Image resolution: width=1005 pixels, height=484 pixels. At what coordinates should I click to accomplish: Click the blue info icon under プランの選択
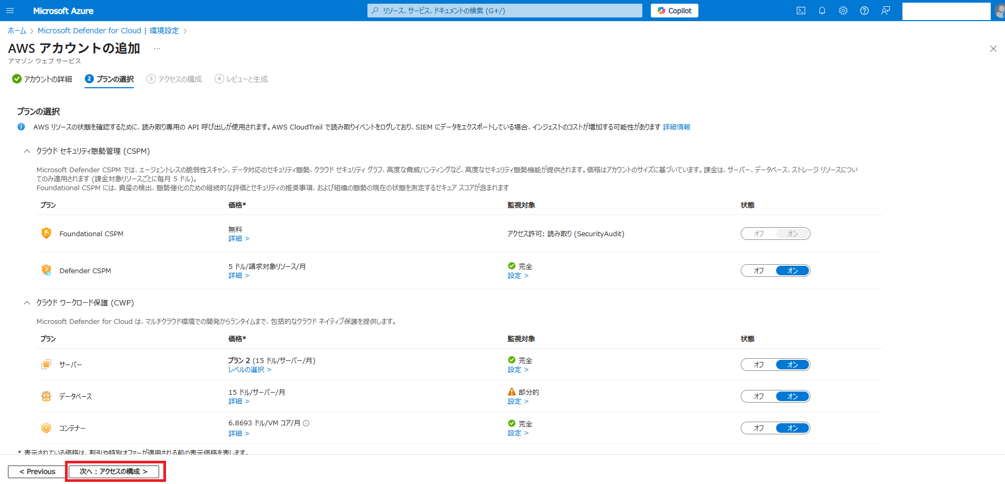(21, 127)
